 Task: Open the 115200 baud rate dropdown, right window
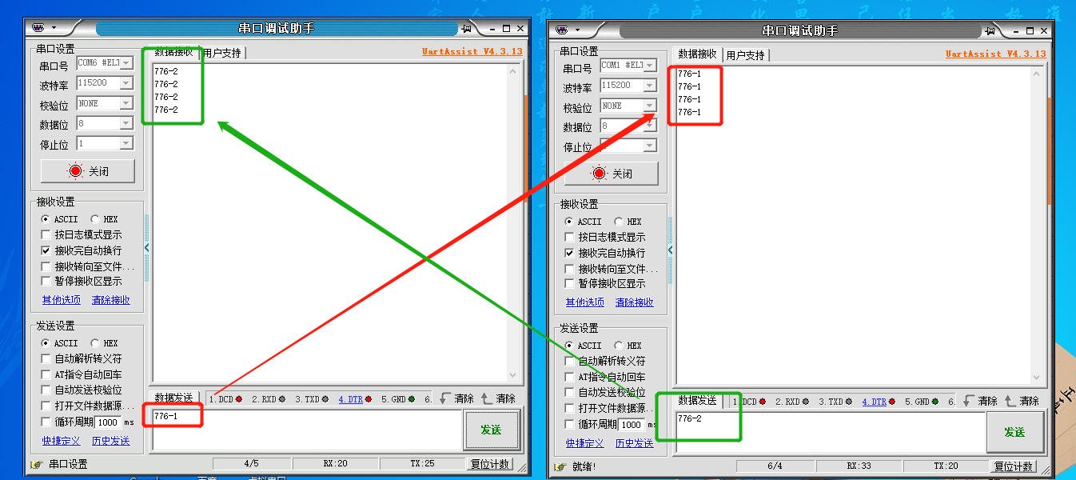pos(649,86)
